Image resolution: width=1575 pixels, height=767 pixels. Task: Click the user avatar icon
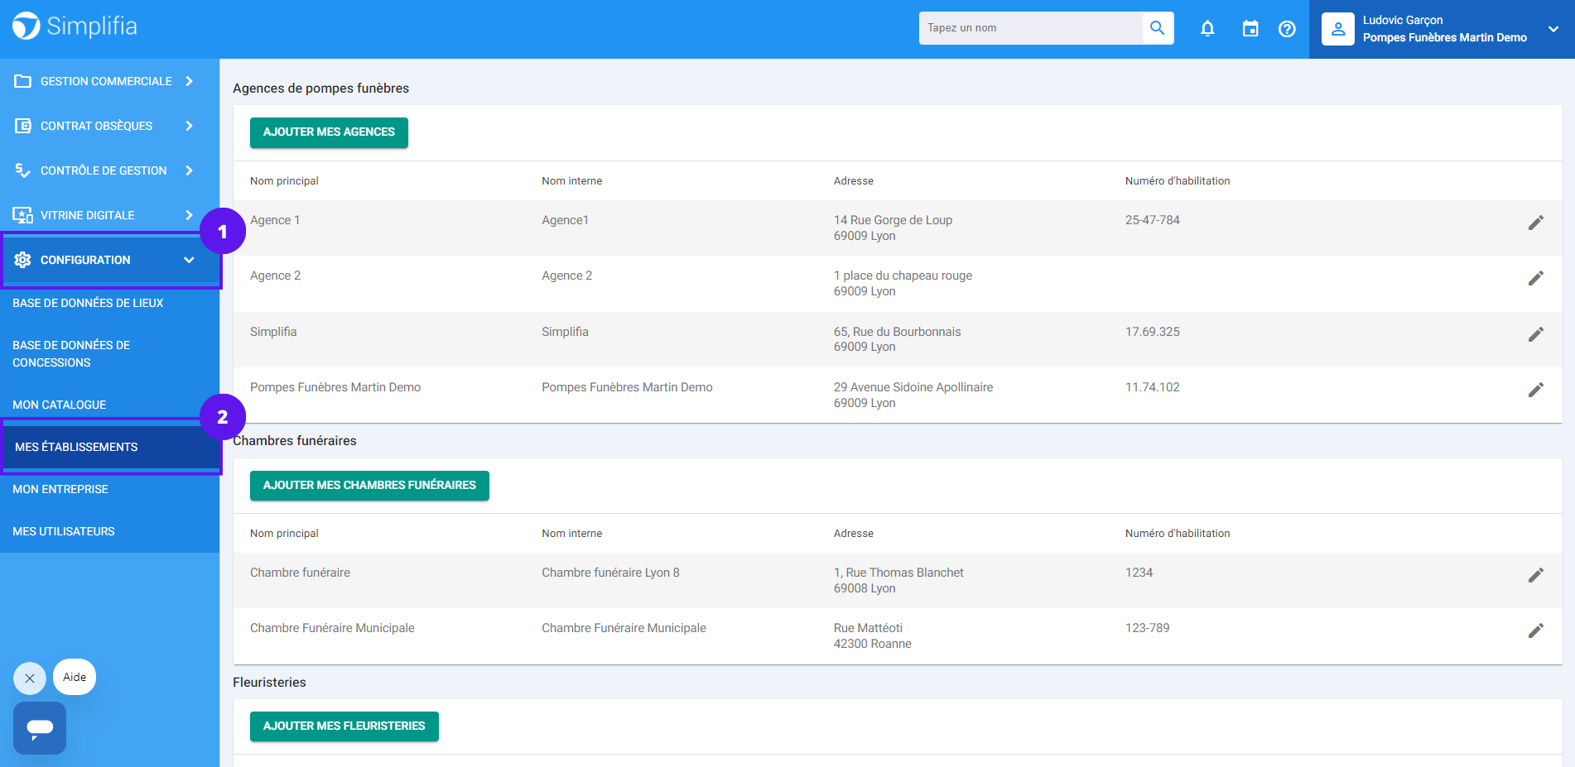(x=1338, y=29)
